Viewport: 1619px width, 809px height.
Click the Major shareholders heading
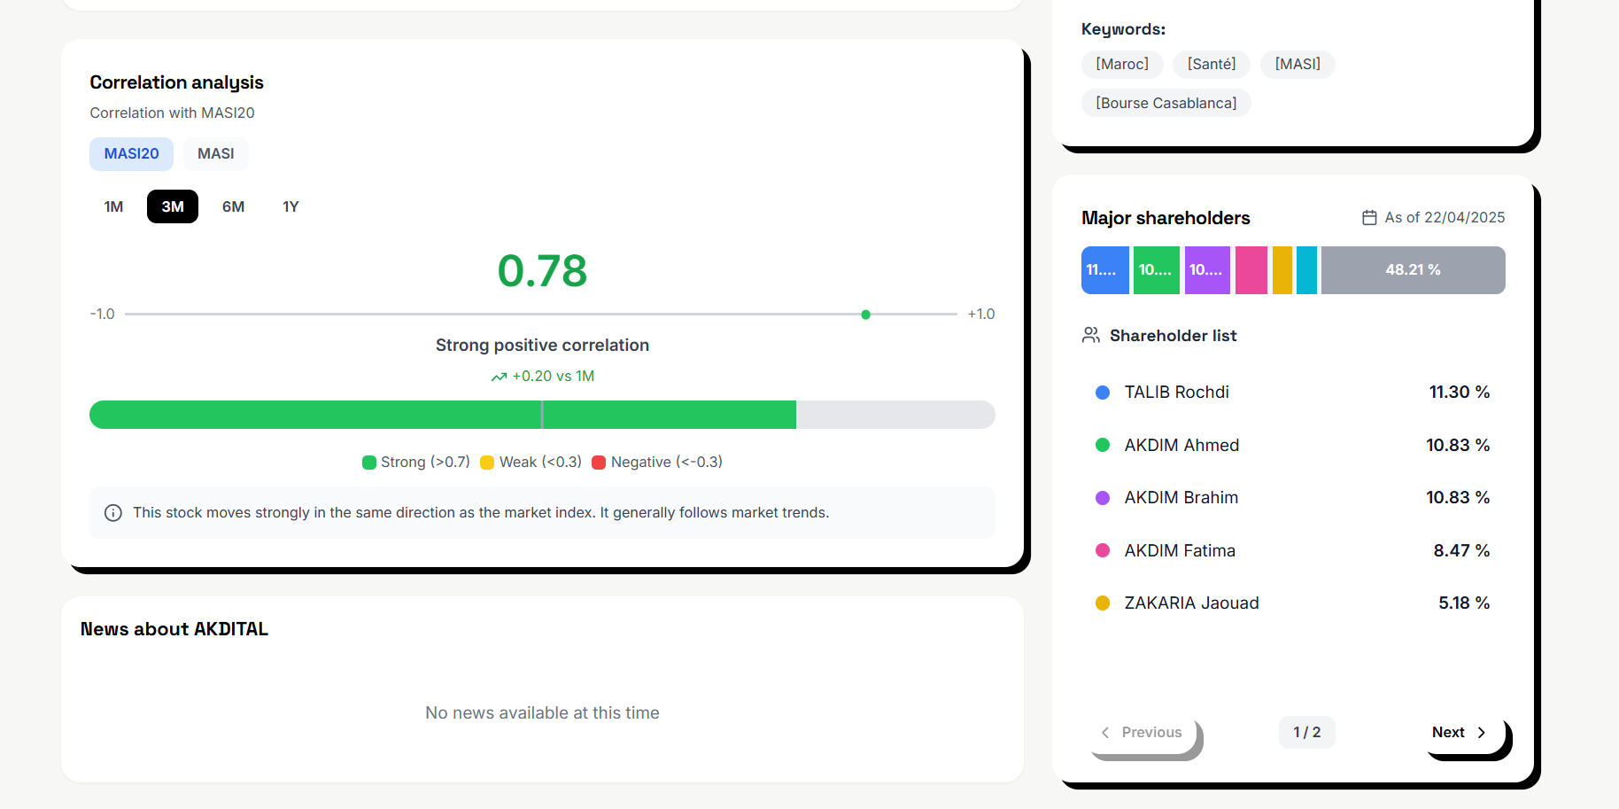click(x=1166, y=218)
